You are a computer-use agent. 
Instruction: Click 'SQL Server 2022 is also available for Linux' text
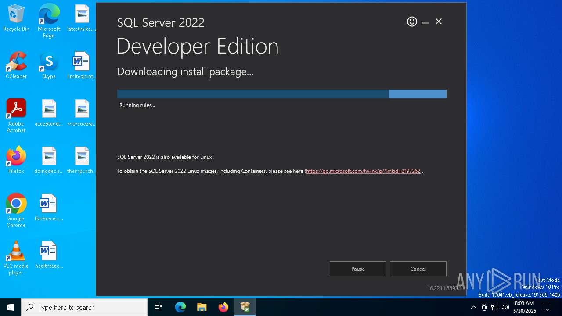coord(165,157)
